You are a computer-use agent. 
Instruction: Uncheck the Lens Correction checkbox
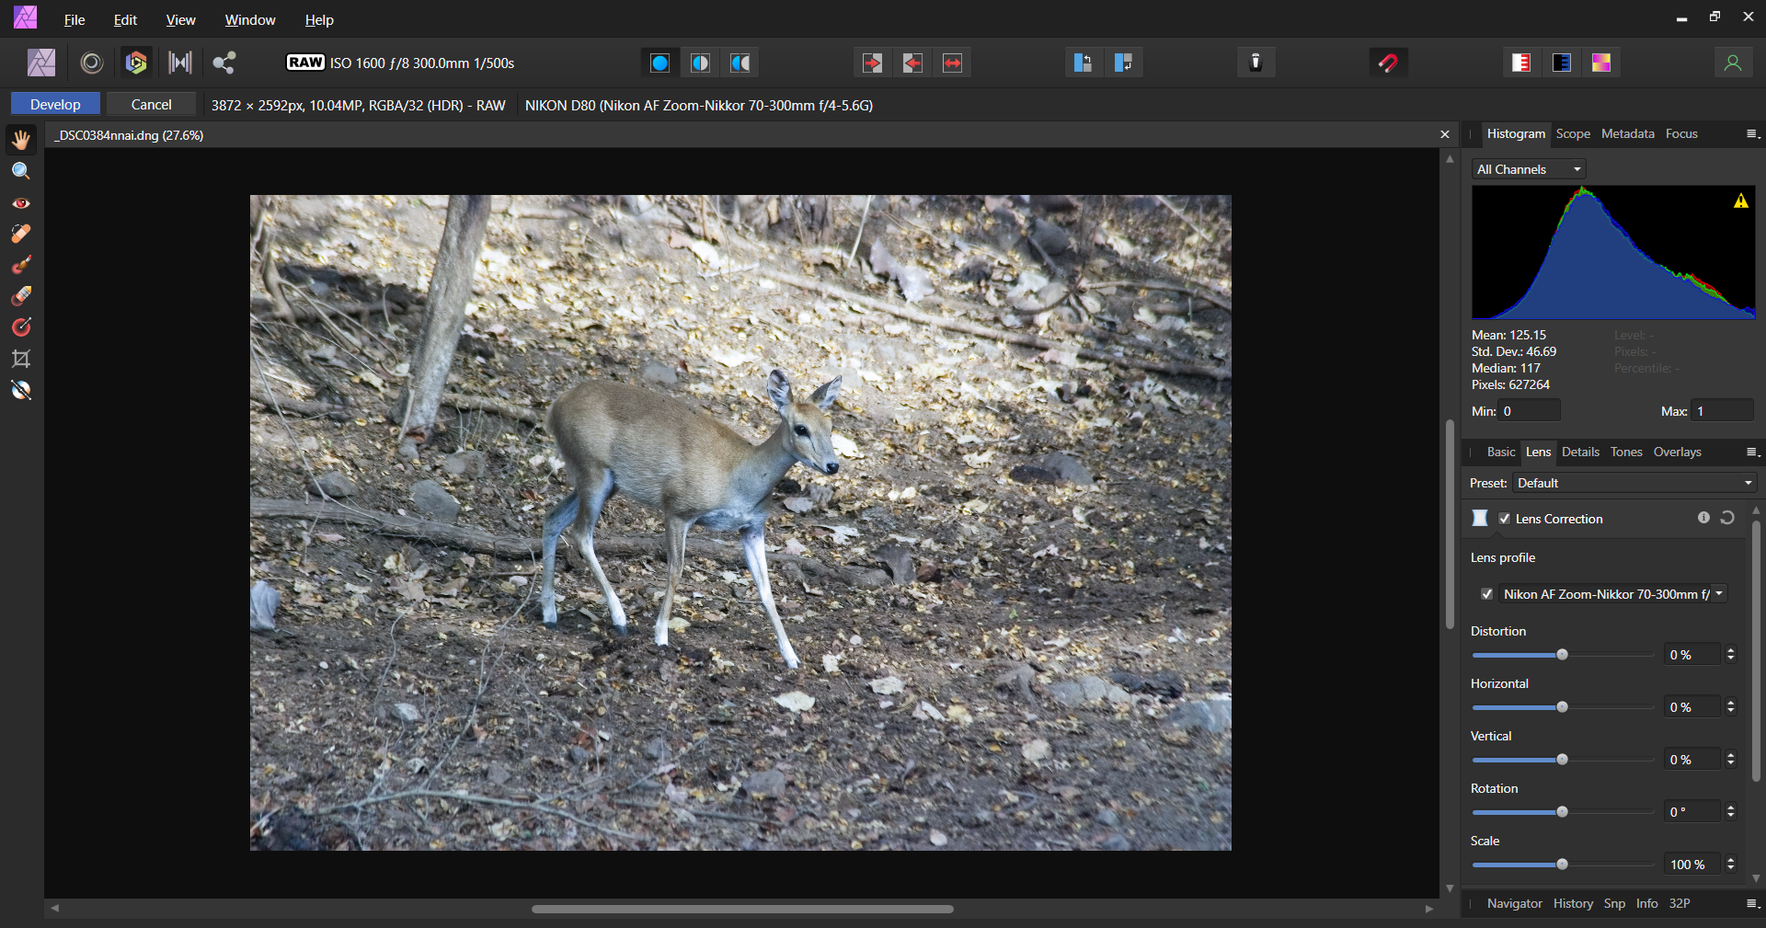click(x=1504, y=519)
